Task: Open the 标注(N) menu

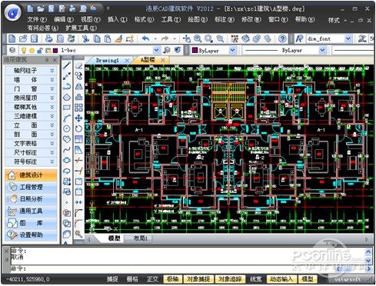Action: pos(225,19)
